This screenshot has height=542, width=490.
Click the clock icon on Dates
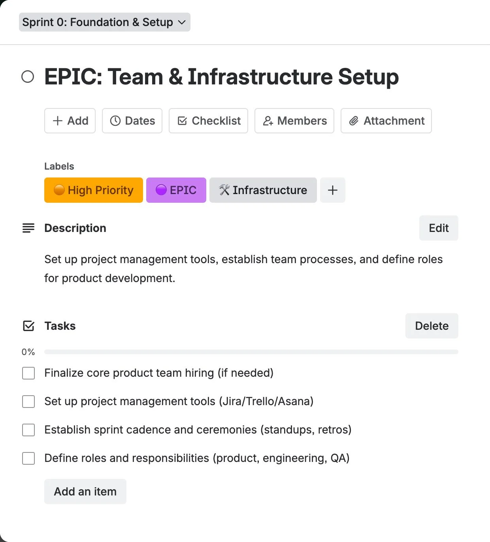coord(115,121)
